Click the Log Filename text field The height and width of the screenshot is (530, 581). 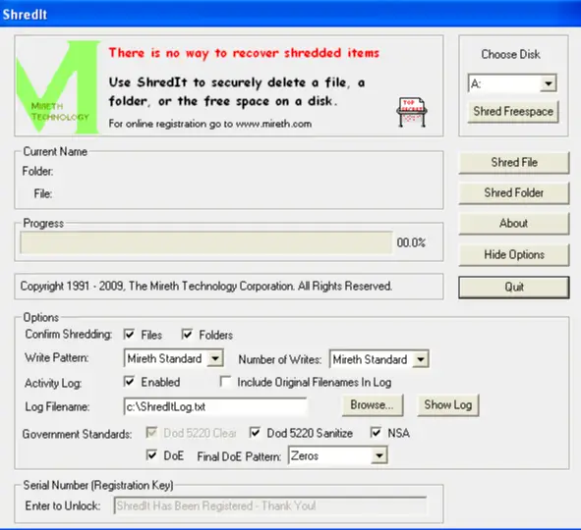point(215,406)
